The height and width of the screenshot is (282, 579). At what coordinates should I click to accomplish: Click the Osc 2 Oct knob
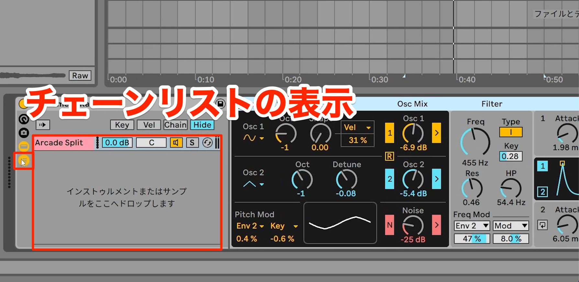pyautogui.click(x=302, y=179)
